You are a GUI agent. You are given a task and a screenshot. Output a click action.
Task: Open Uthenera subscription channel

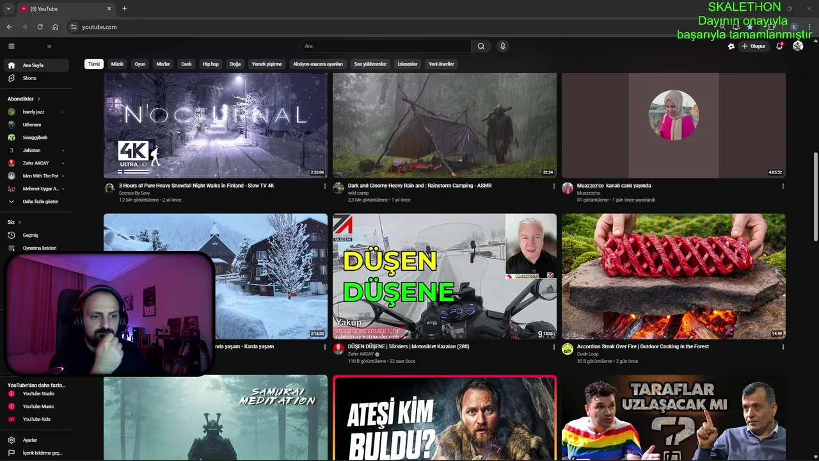(37, 125)
